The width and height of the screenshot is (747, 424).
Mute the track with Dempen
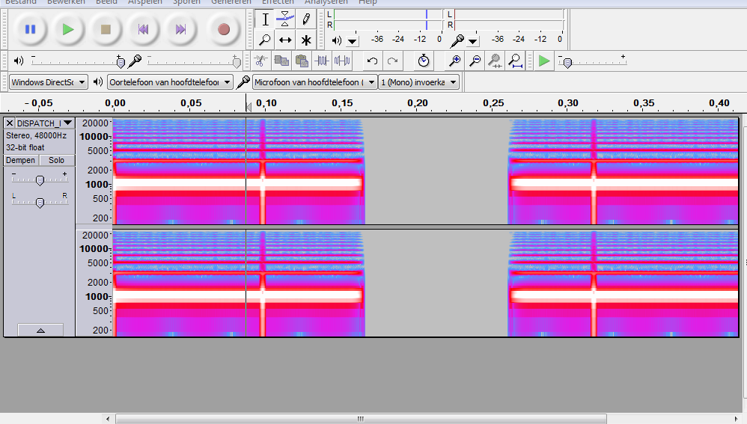pyautogui.click(x=21, y=160)
